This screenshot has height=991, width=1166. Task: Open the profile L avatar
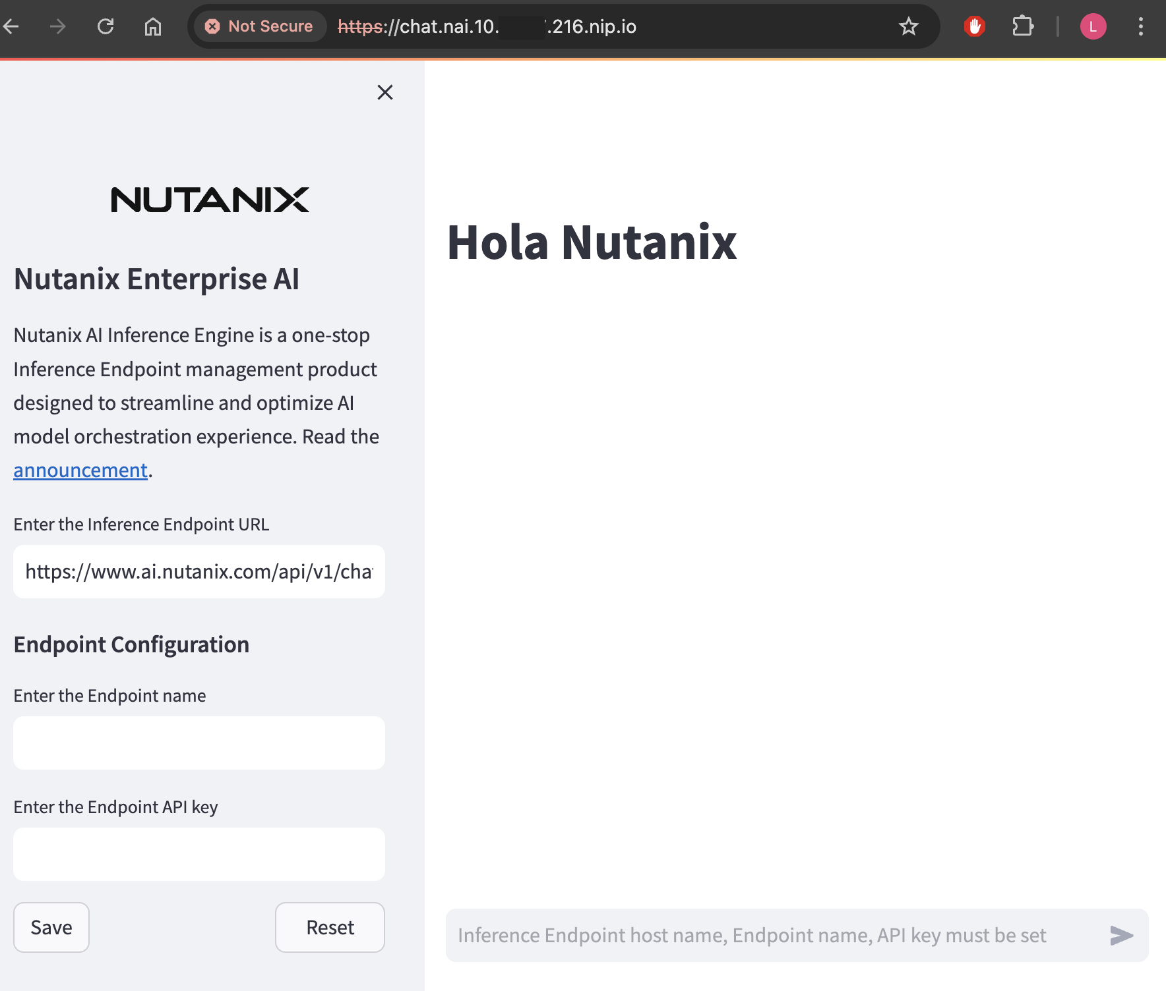click(1093, 26)
